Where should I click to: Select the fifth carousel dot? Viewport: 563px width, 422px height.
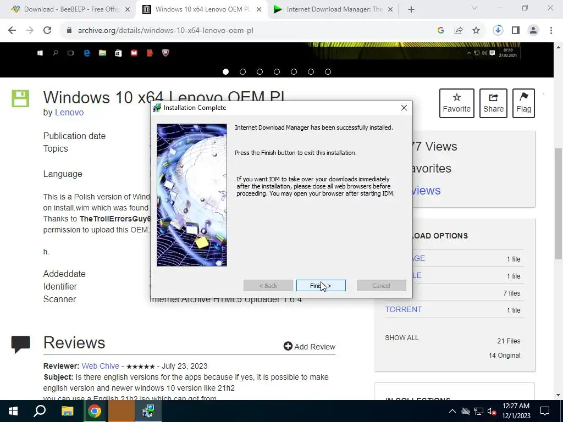294,72
